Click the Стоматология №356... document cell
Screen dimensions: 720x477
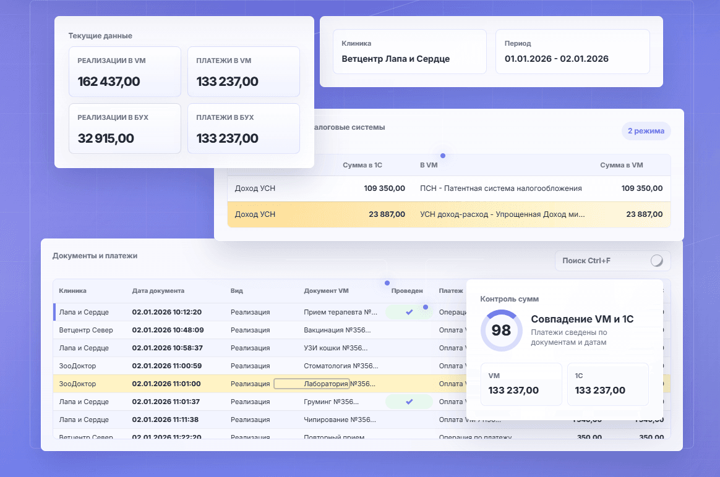coord(341,366)
